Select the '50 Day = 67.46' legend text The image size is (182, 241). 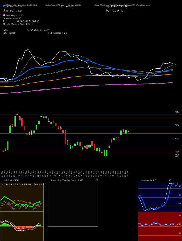14,11
